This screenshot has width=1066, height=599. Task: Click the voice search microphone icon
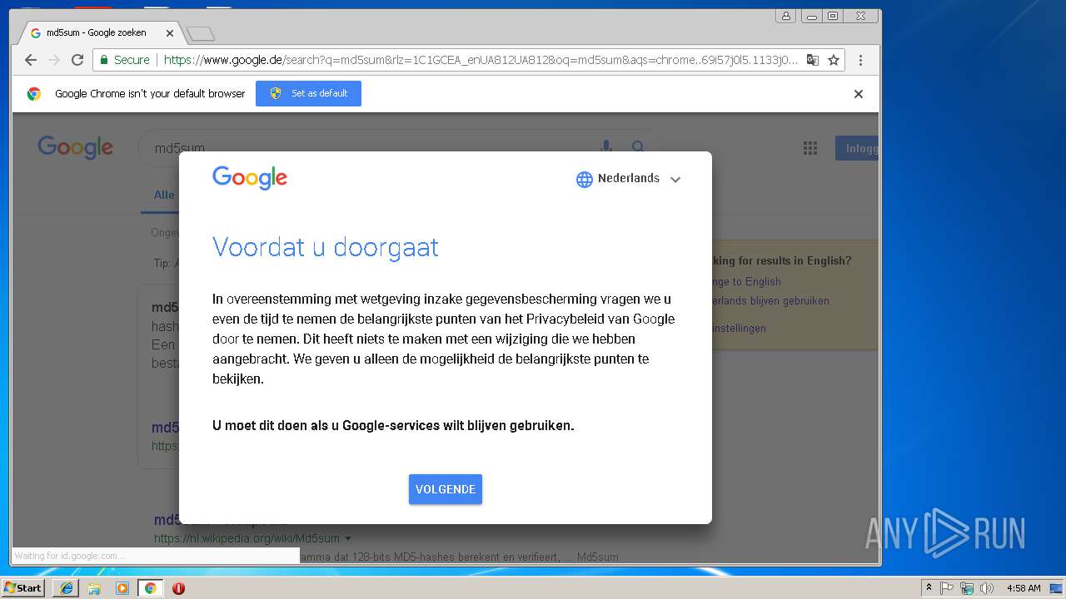coord(606,147)
